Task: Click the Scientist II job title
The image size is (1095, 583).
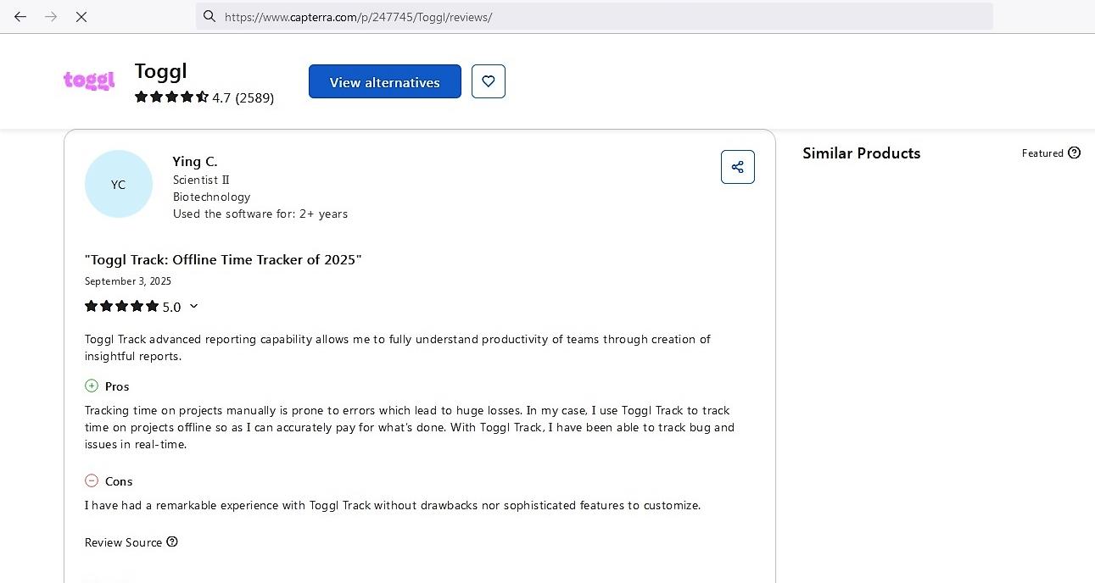Action: click(x=201, y=180)
